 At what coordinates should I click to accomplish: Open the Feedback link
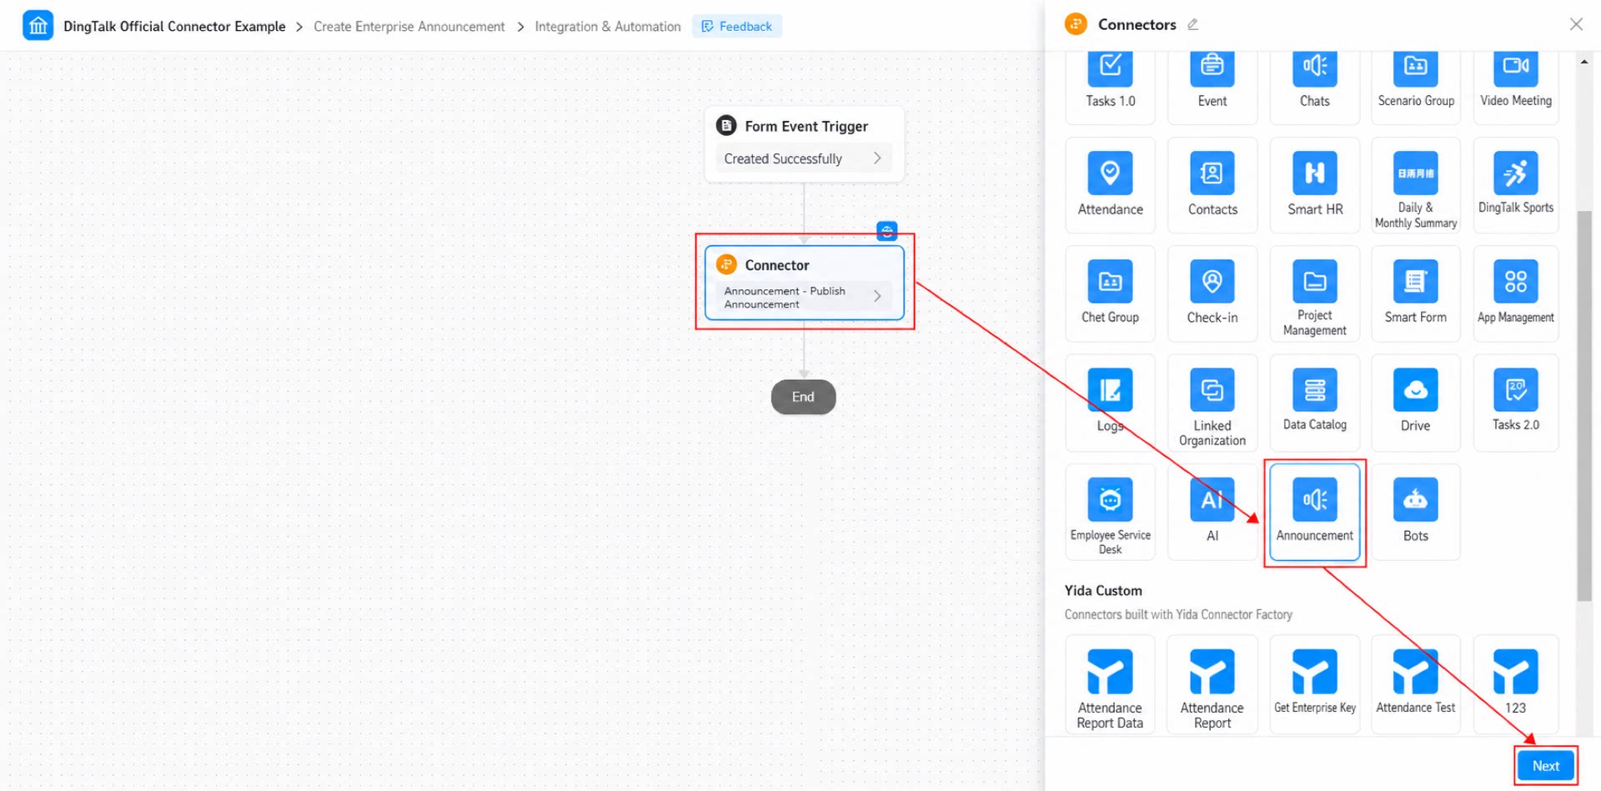pos(736,27)
